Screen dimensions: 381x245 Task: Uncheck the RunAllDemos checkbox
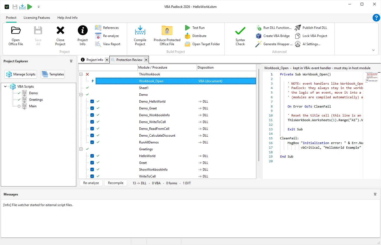pos(92,142)
